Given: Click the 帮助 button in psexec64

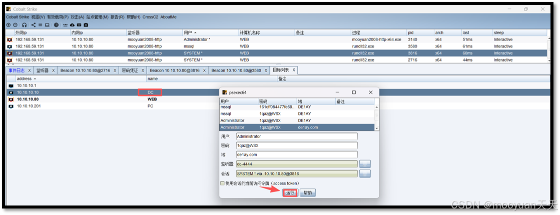Looking at the screenshot, I should [x=307, y=192].
